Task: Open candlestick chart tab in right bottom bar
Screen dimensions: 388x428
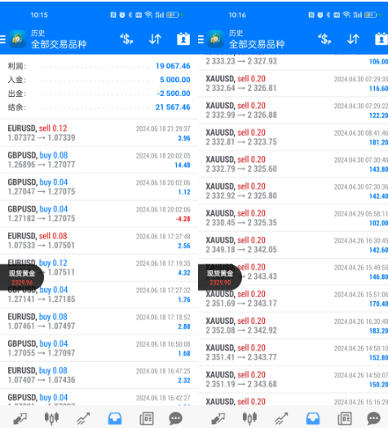Action: click(249, 418)
